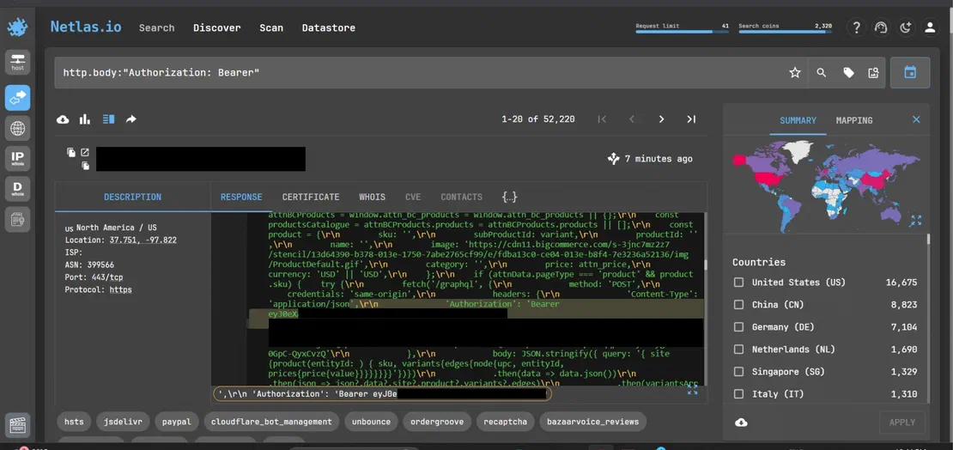
Task: Click the bazaarvoice_reviews tag chip
Action: (592, 422)
